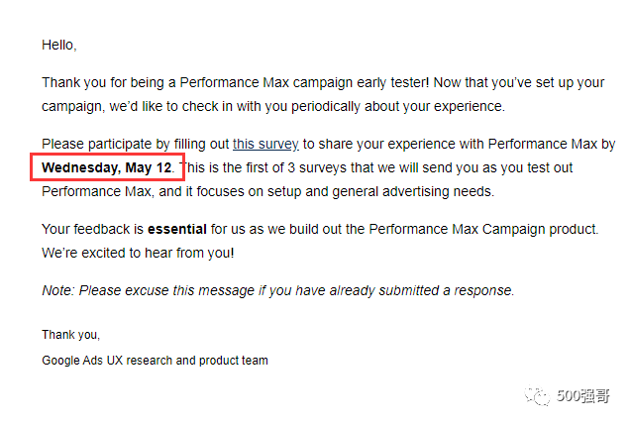630x424 pixels.
Task: Click the WeChat logo watermark icon
Action: (x=537, y=395)
